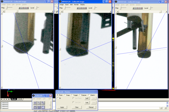
Task: Click Mag slider handle in 089X0160 window
Action: click(x=121, y=8)
